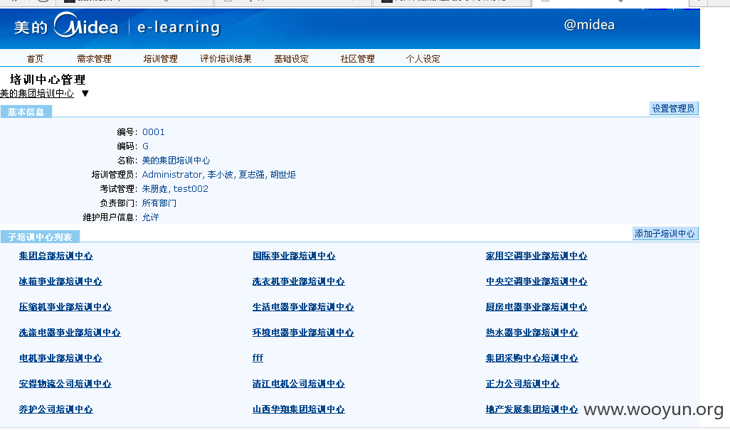Open the 评价培训结果 menu
The height and width of the screenshot is (430, 730).
click(x=226, y=58)
